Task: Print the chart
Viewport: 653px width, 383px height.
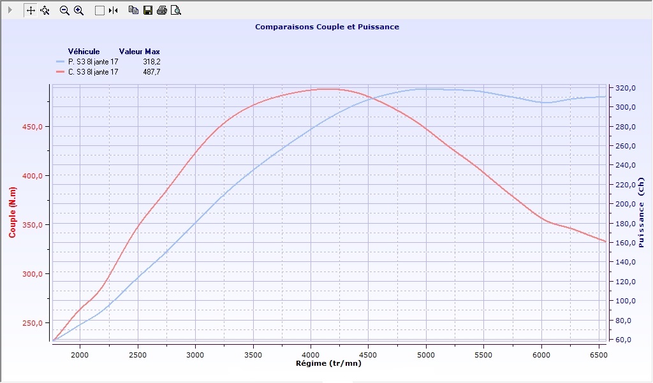Action: (162, 10)
